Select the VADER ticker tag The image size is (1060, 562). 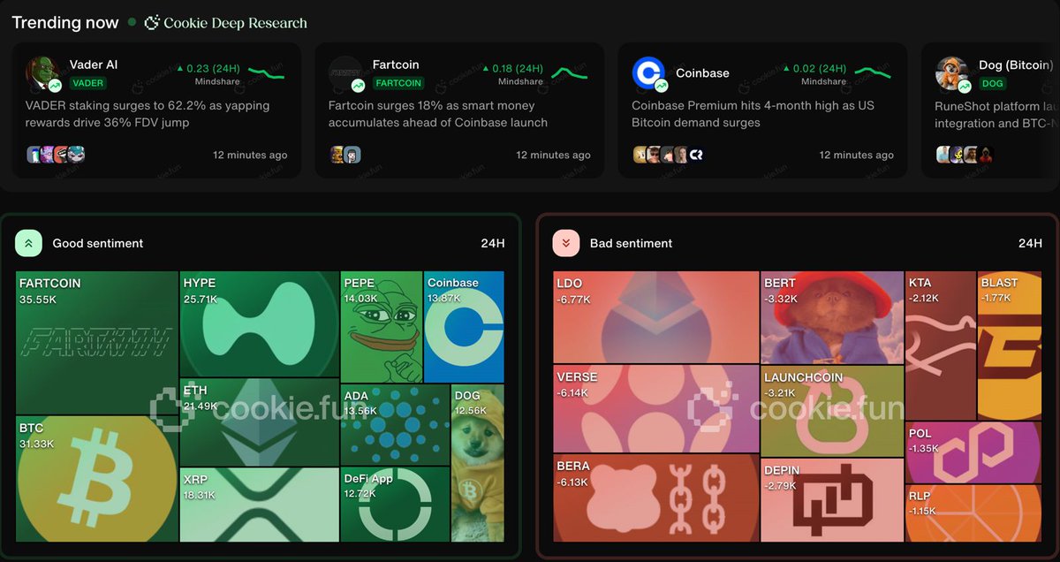pyautogui.click(x=87, y=83)
